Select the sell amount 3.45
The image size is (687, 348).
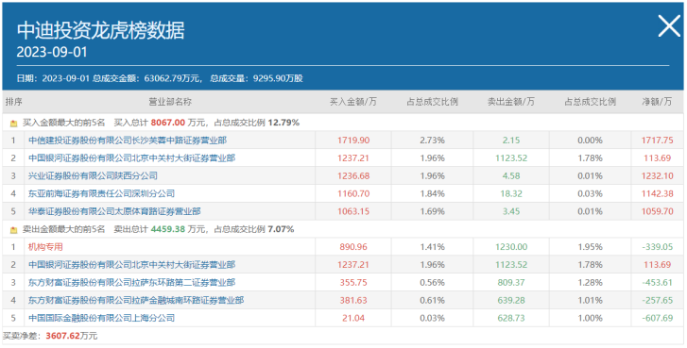pos(511,211)
